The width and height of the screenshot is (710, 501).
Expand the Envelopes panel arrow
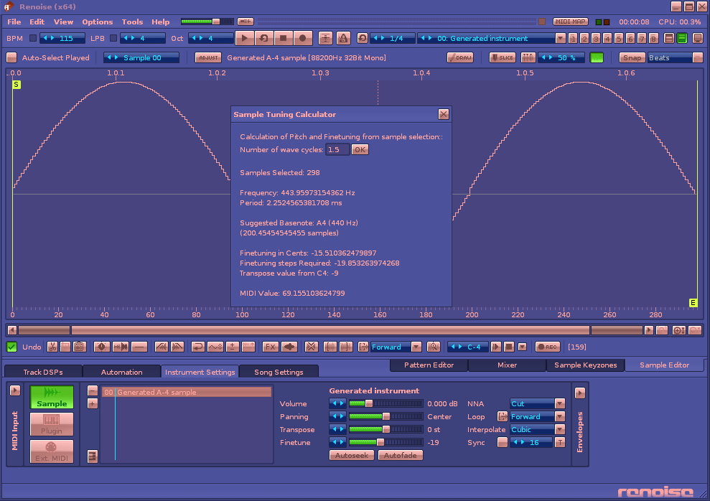580,393
